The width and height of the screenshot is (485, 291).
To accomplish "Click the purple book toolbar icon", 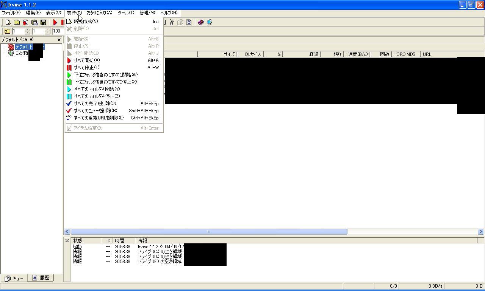I will point(201,23).
